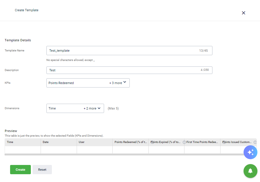The image size is (260, 182).
Task: Click info icon overlapping the Points Expired label start
Action: 152,142
